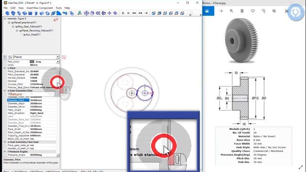Screen dimensions: 306x172
Task: Click the crown-shaped spline toolbar icon
Action: 30,13
